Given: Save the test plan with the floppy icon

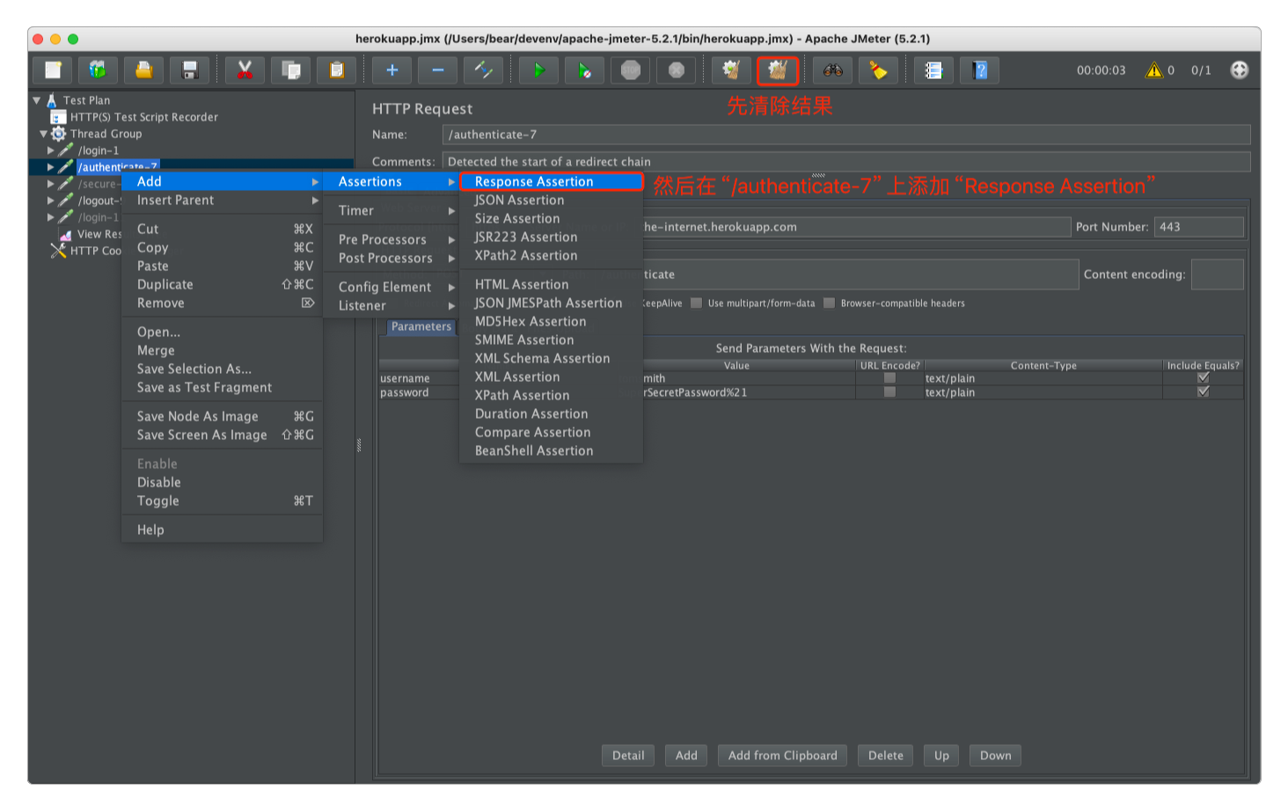Looking at the screenshot, I should [189, 69].
